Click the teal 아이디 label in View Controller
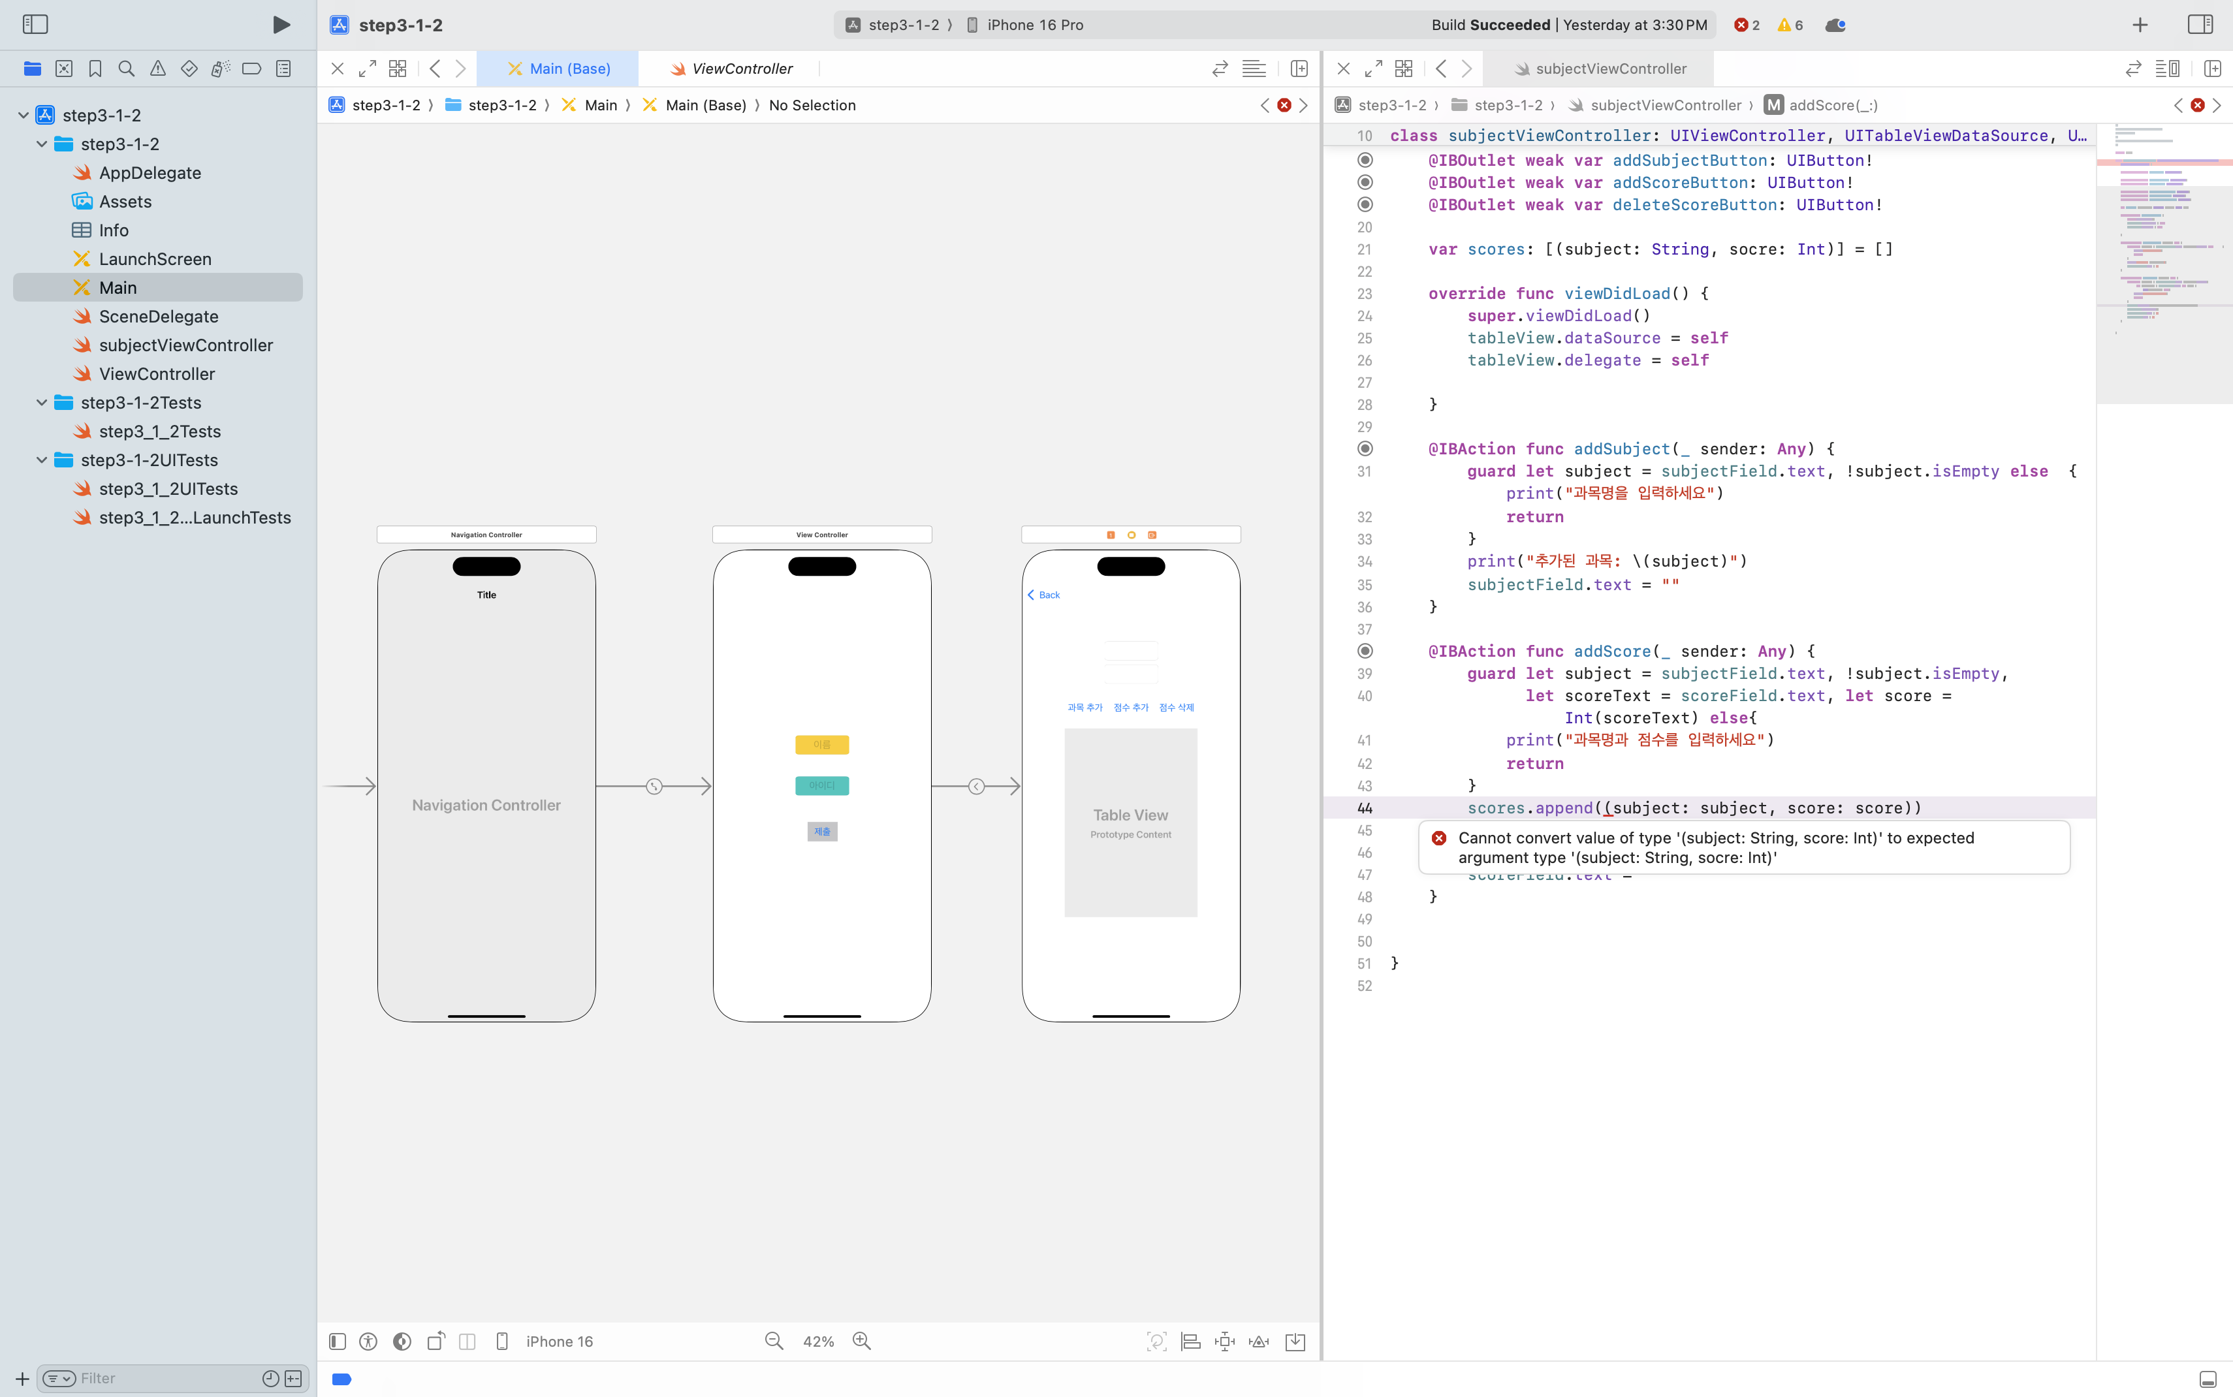This screenshot has width=2233, height=1397. (821, 785)
